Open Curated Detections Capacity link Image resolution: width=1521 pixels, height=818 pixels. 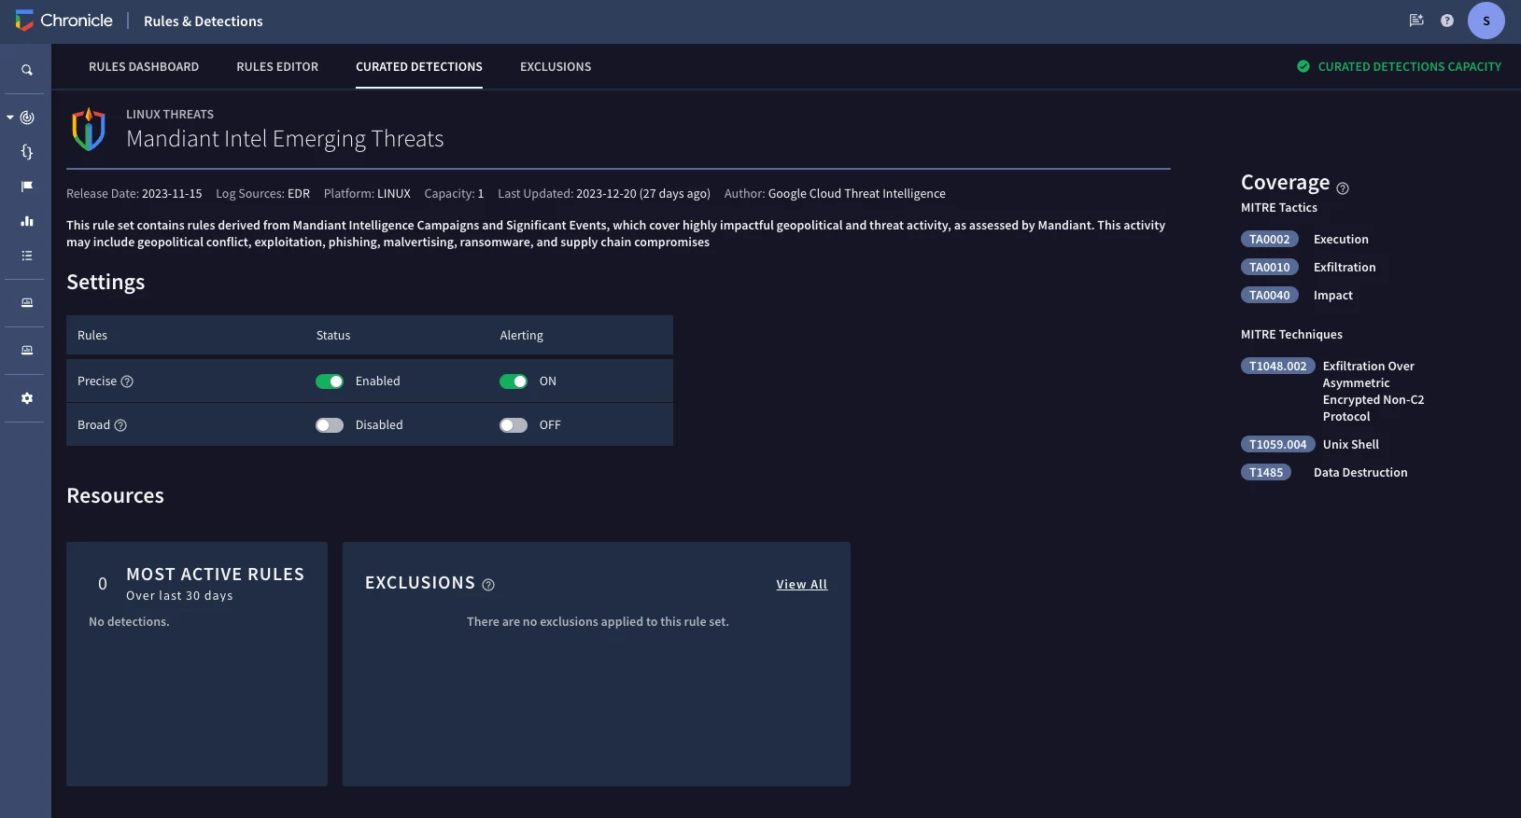1409,67
